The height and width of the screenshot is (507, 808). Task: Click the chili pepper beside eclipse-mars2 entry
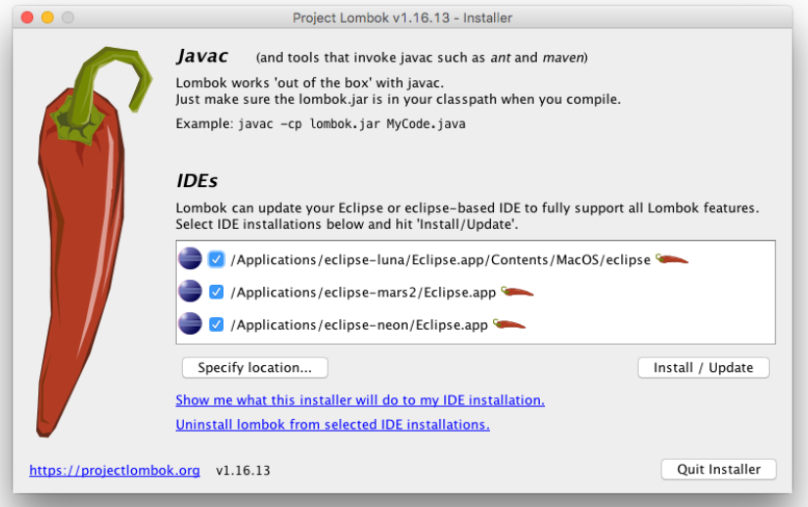517,292
